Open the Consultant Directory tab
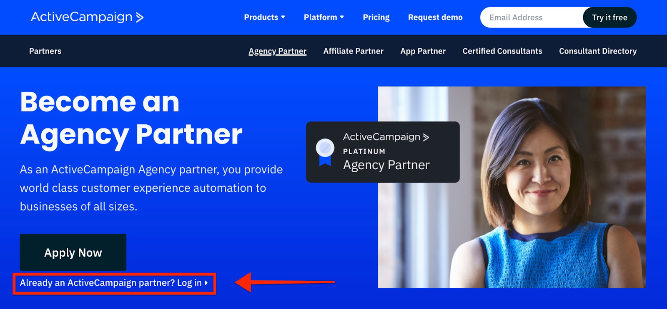667x309 pixels. (598, 51)
